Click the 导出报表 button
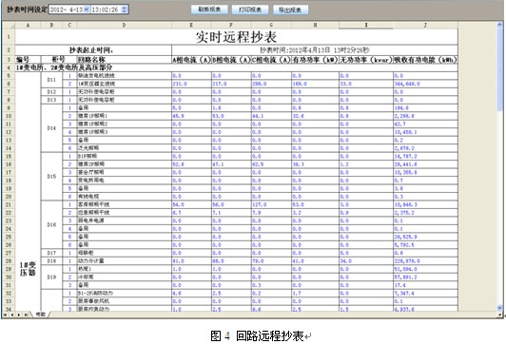This screenshot has height=344, width=506. click(x=290, y=10)
